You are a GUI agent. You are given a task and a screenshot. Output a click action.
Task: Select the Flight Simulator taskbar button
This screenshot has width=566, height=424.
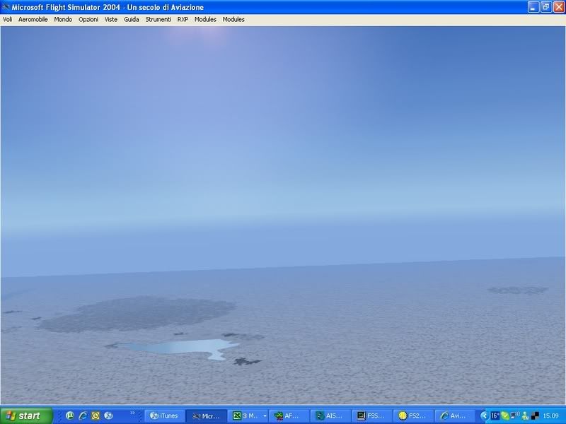pos(206,416)
